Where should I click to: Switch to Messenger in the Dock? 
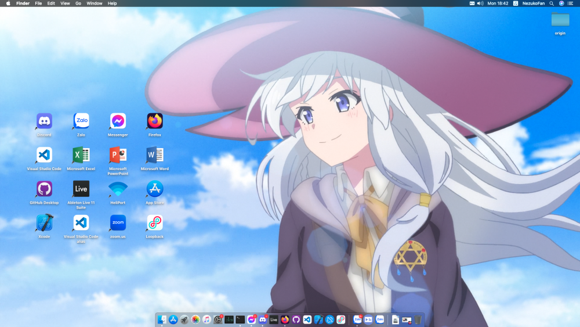coord(252,319)
